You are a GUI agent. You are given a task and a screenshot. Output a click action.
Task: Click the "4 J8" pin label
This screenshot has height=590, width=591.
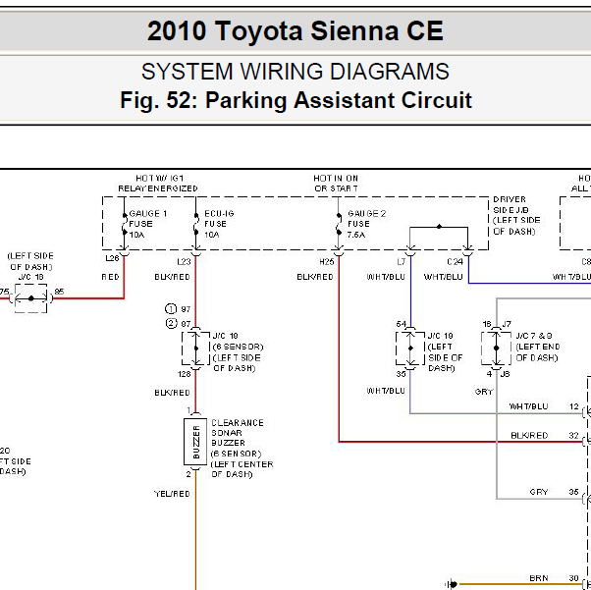pos(498,374)
